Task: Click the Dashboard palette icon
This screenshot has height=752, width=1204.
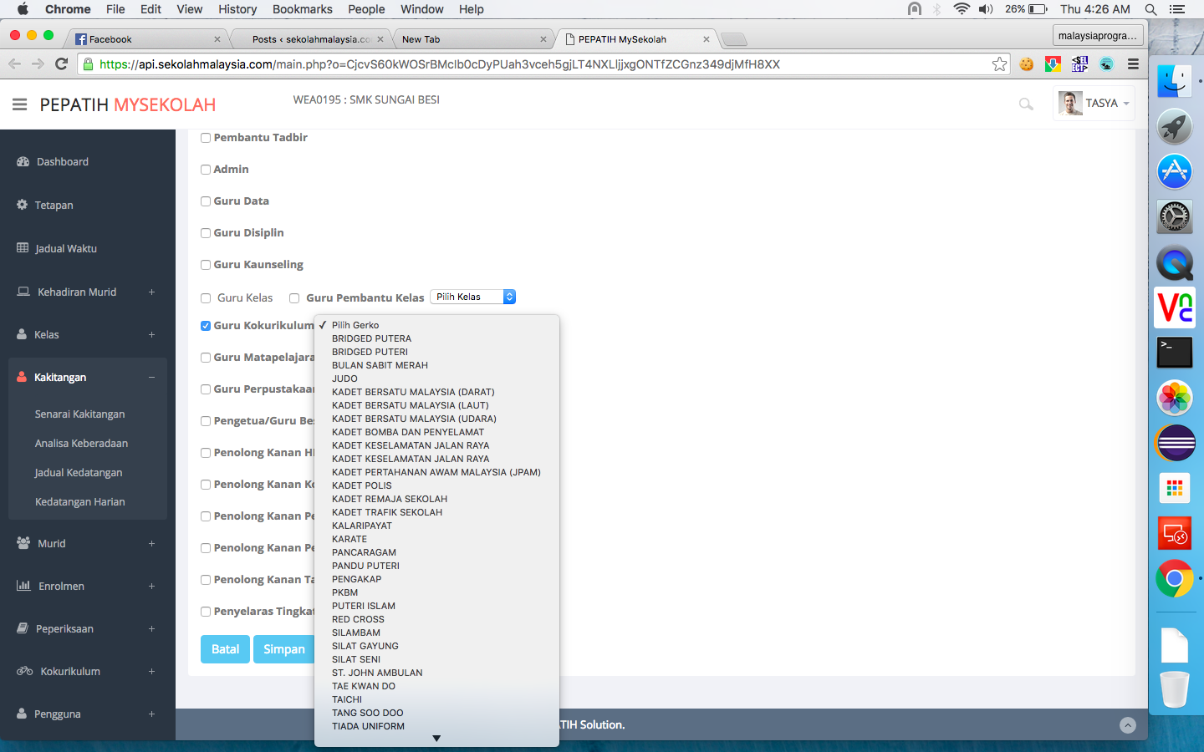Action: (x=23, y=161)
